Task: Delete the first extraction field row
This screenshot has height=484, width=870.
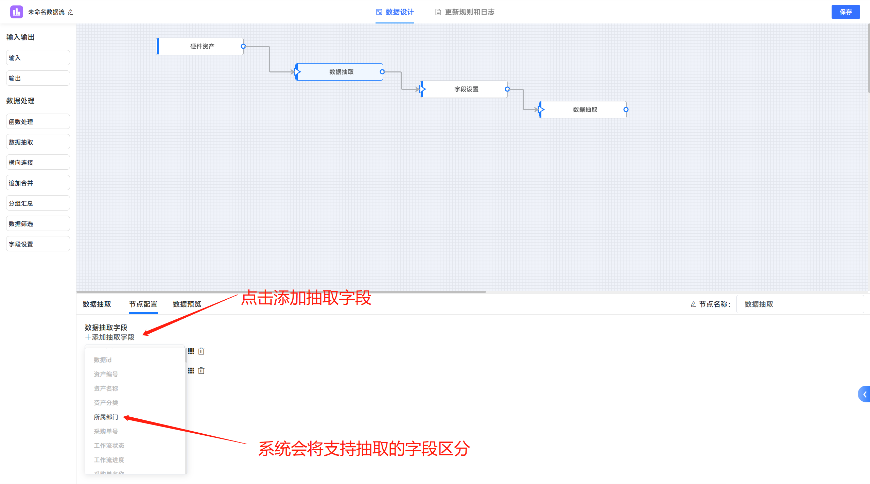Action: click(x=201, y=351)
